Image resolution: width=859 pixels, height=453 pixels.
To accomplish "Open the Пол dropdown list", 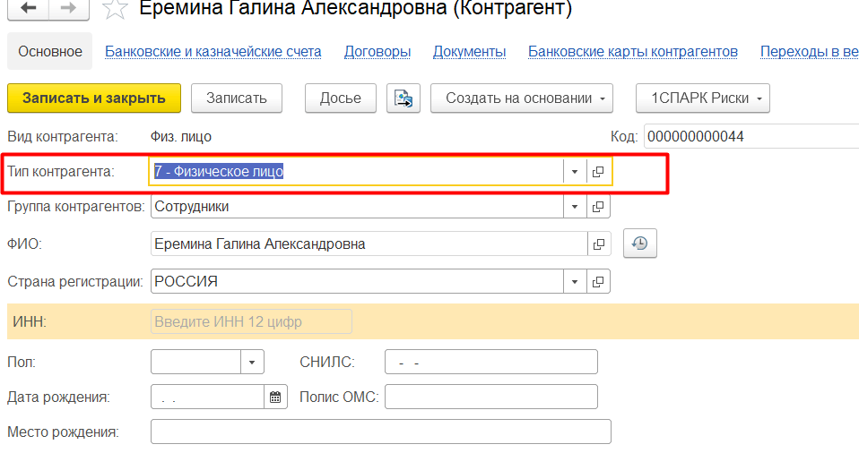I will tap(252, 362).
